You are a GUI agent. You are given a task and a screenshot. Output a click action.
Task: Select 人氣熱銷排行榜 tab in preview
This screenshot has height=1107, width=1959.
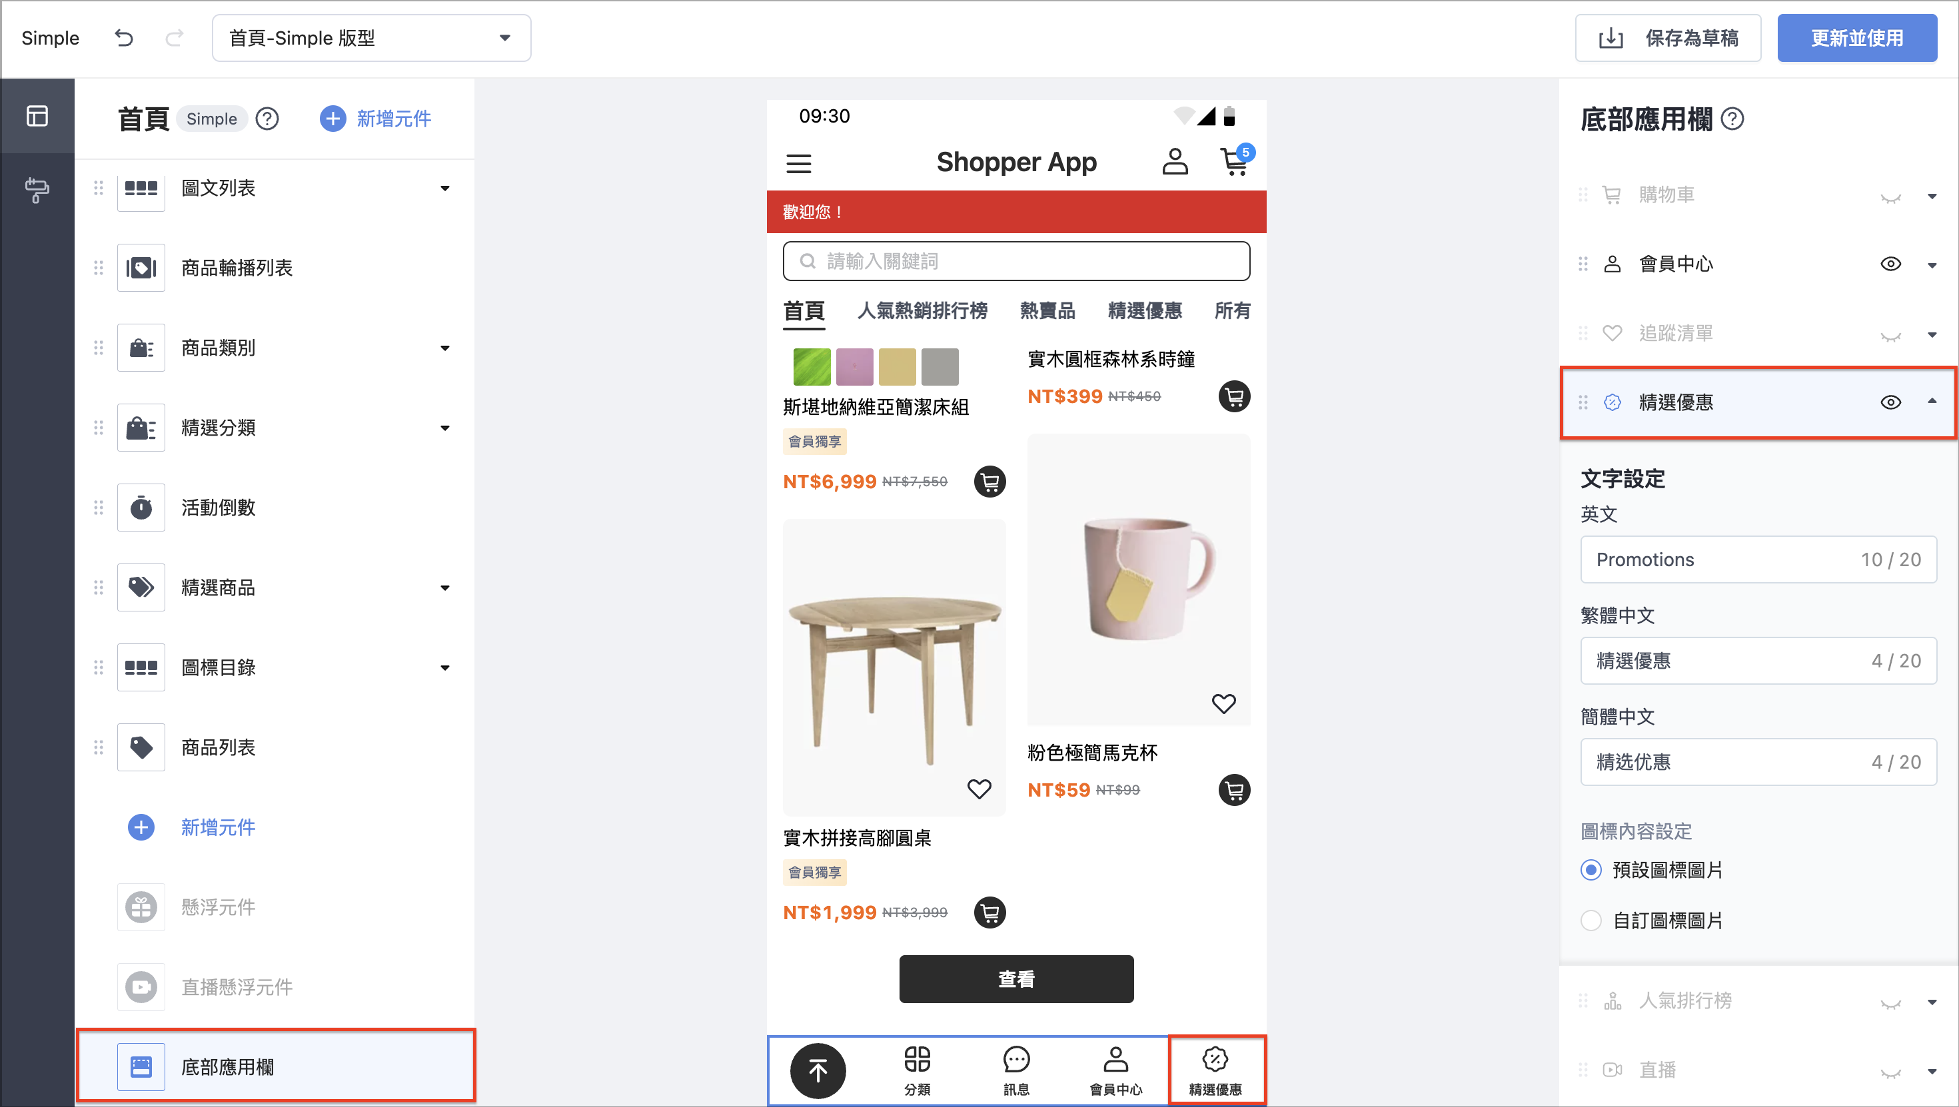[x=922, y=310]
